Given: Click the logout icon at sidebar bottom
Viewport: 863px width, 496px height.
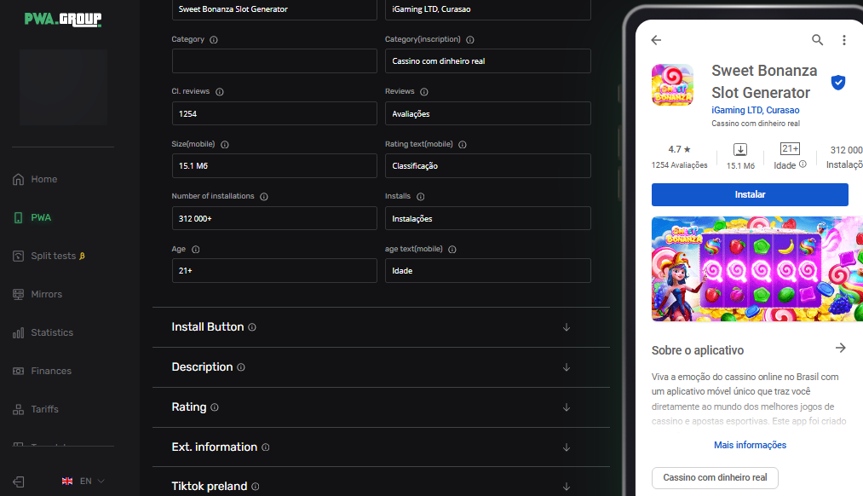Looking at the screenshot, I should [18, 482].
